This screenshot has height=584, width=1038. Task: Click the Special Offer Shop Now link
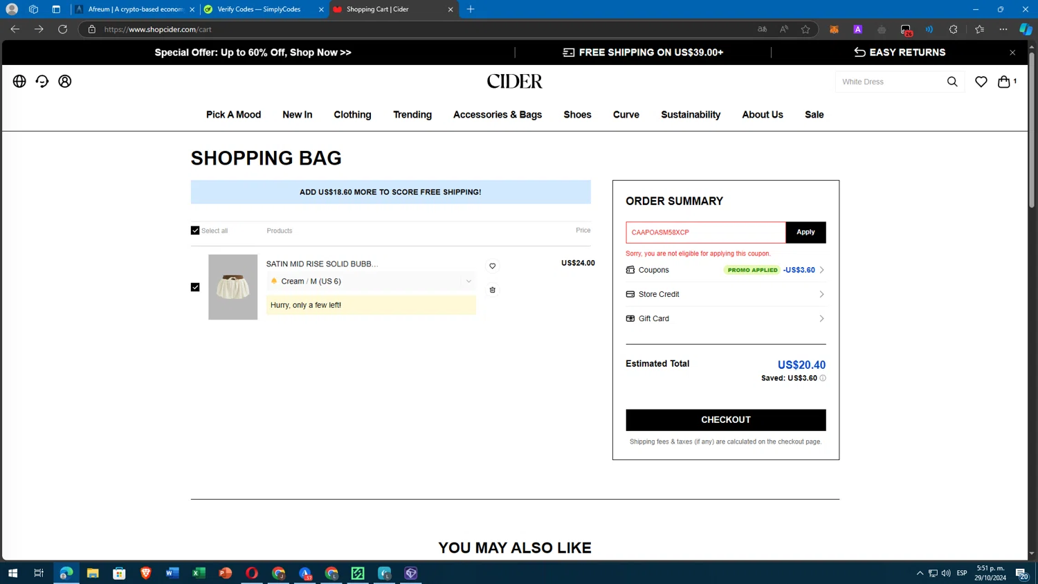253,53
